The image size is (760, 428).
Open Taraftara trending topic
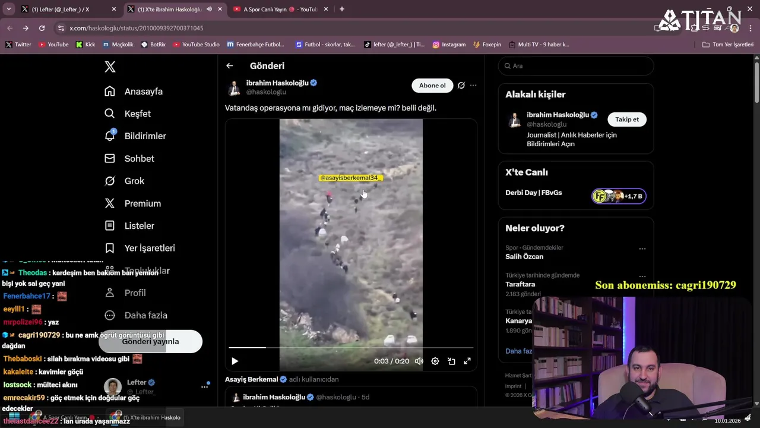pos(520,285)
